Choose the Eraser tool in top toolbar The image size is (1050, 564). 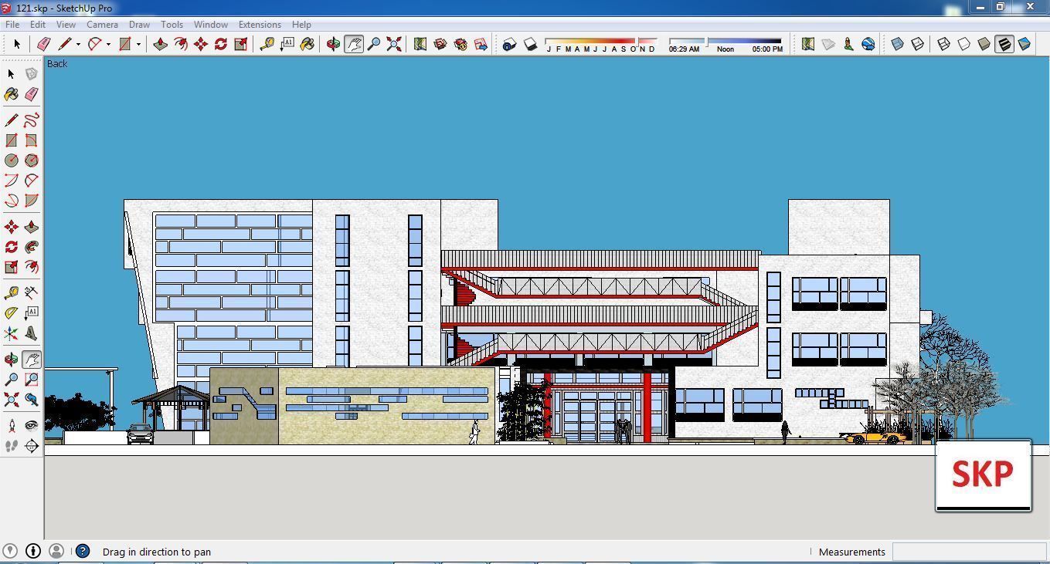pos(44,44)
